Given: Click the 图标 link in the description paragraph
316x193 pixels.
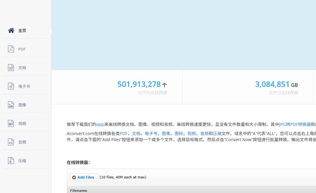Looking at the screenshot, I should point(179,134).
